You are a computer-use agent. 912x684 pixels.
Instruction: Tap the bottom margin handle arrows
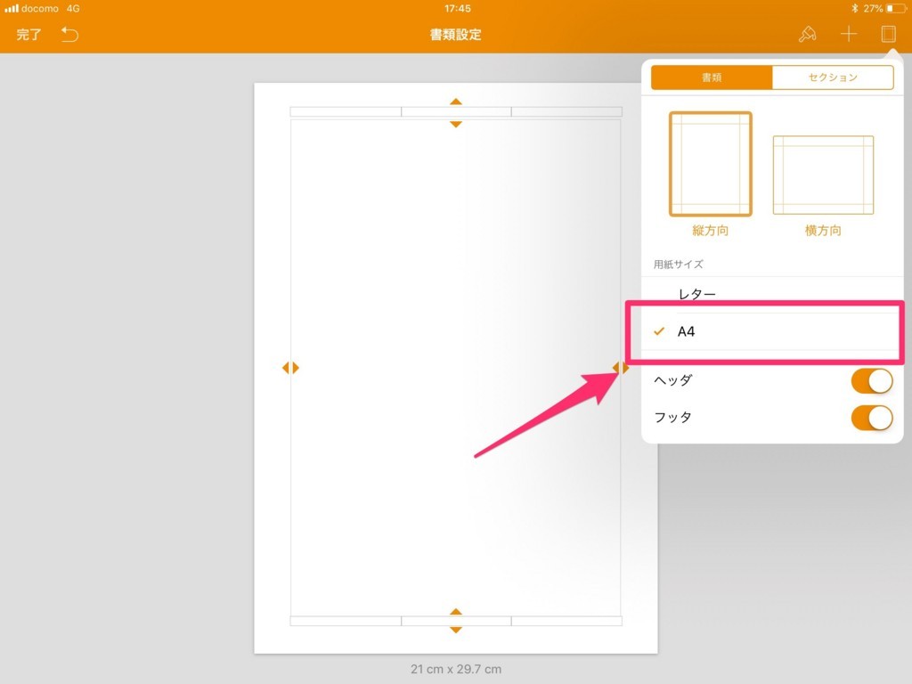click(x=456, y=621)
